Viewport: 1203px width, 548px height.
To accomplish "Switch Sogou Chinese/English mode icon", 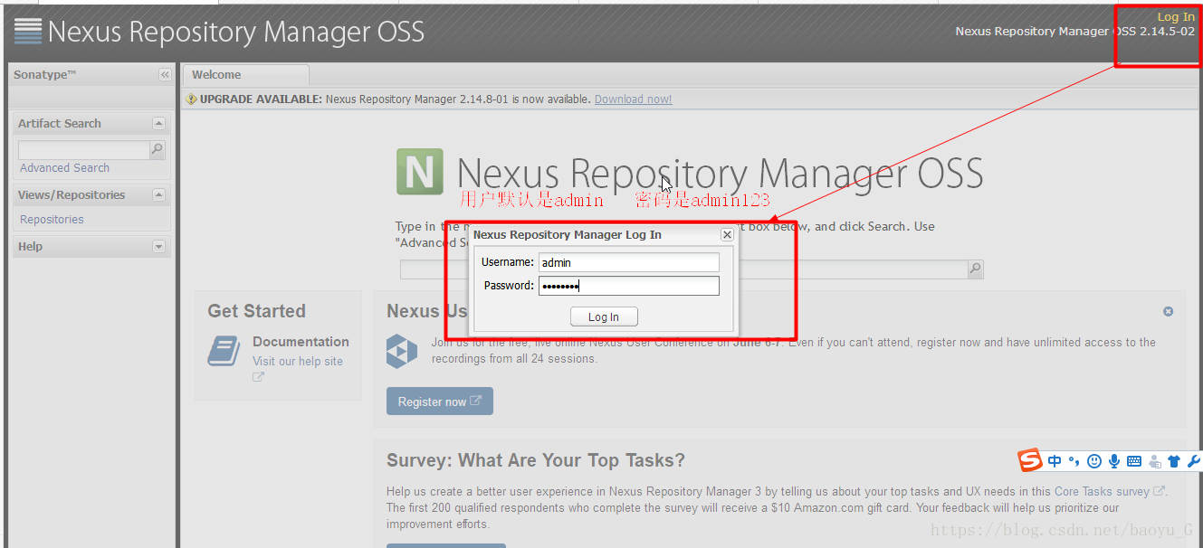I will (1055, 461).
